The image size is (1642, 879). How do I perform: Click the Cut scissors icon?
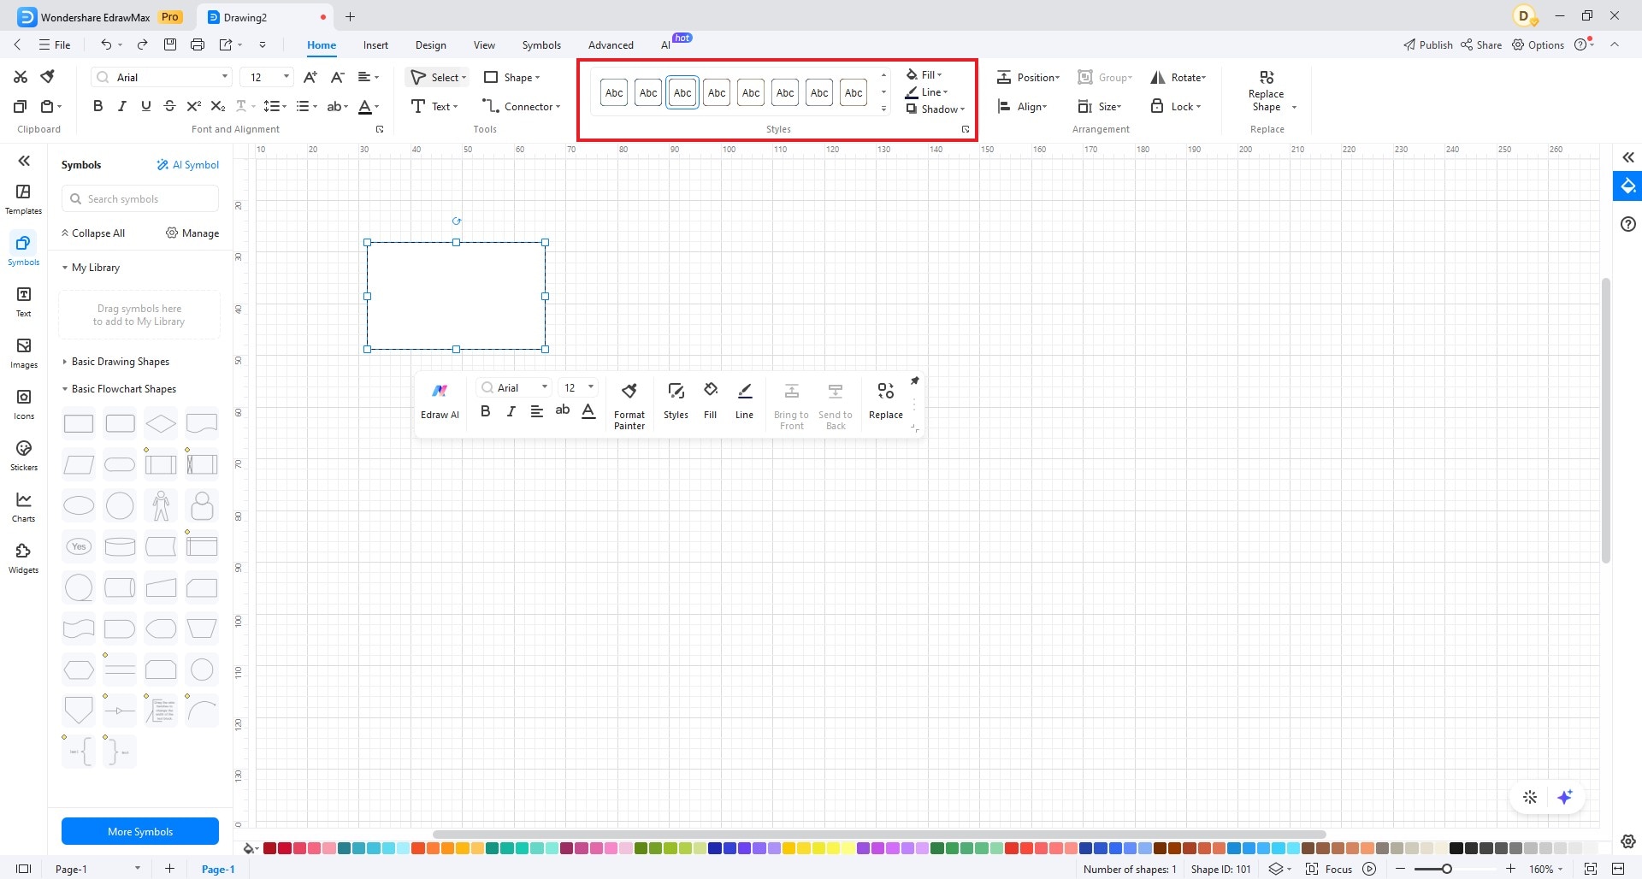point(21,77)
